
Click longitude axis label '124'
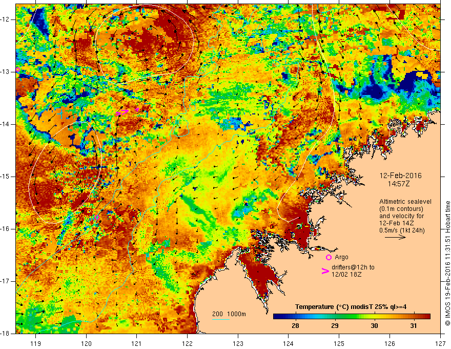[x=289, y=343]
